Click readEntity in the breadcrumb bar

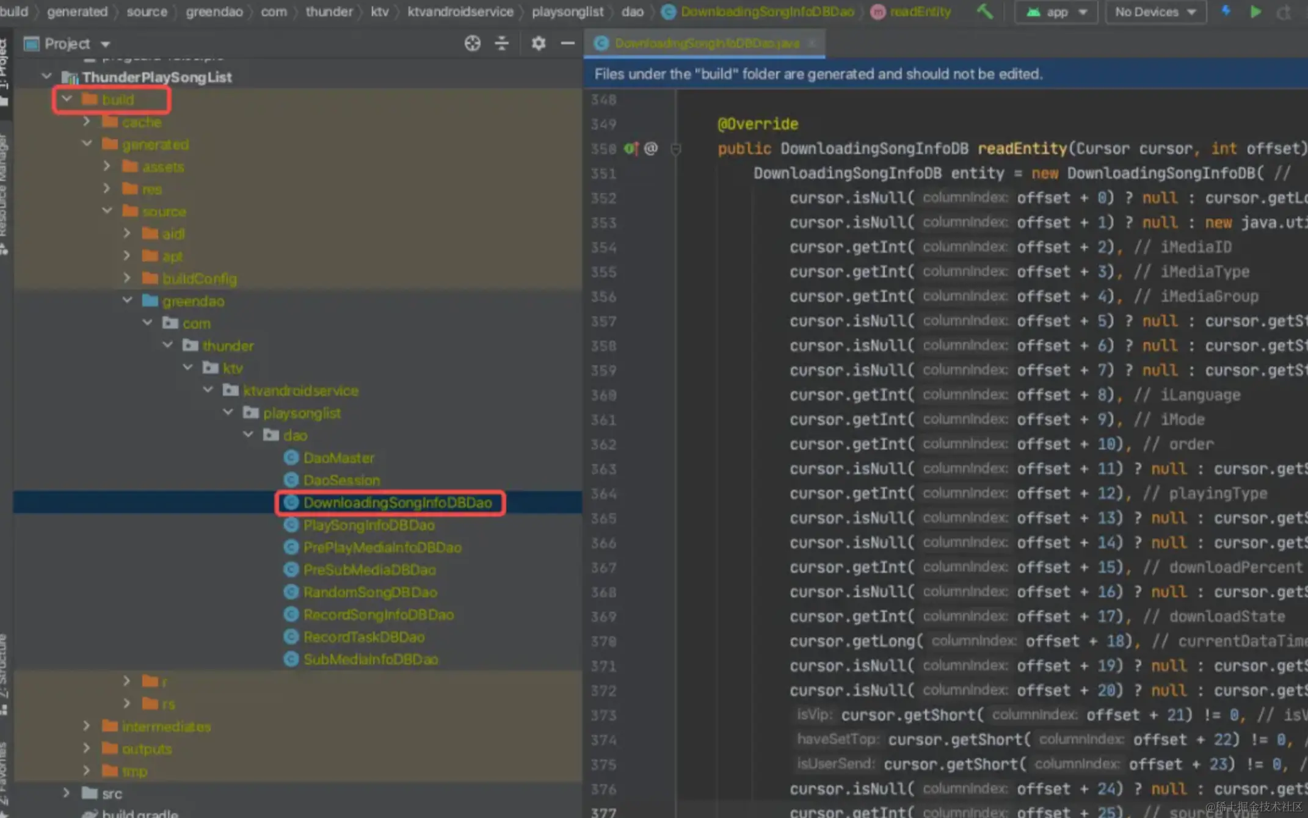tap(920, 12)
